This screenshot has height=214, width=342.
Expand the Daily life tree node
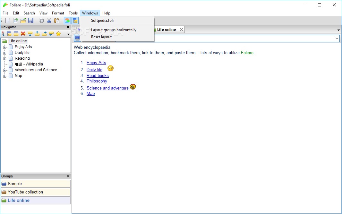[x=4, y=53]
